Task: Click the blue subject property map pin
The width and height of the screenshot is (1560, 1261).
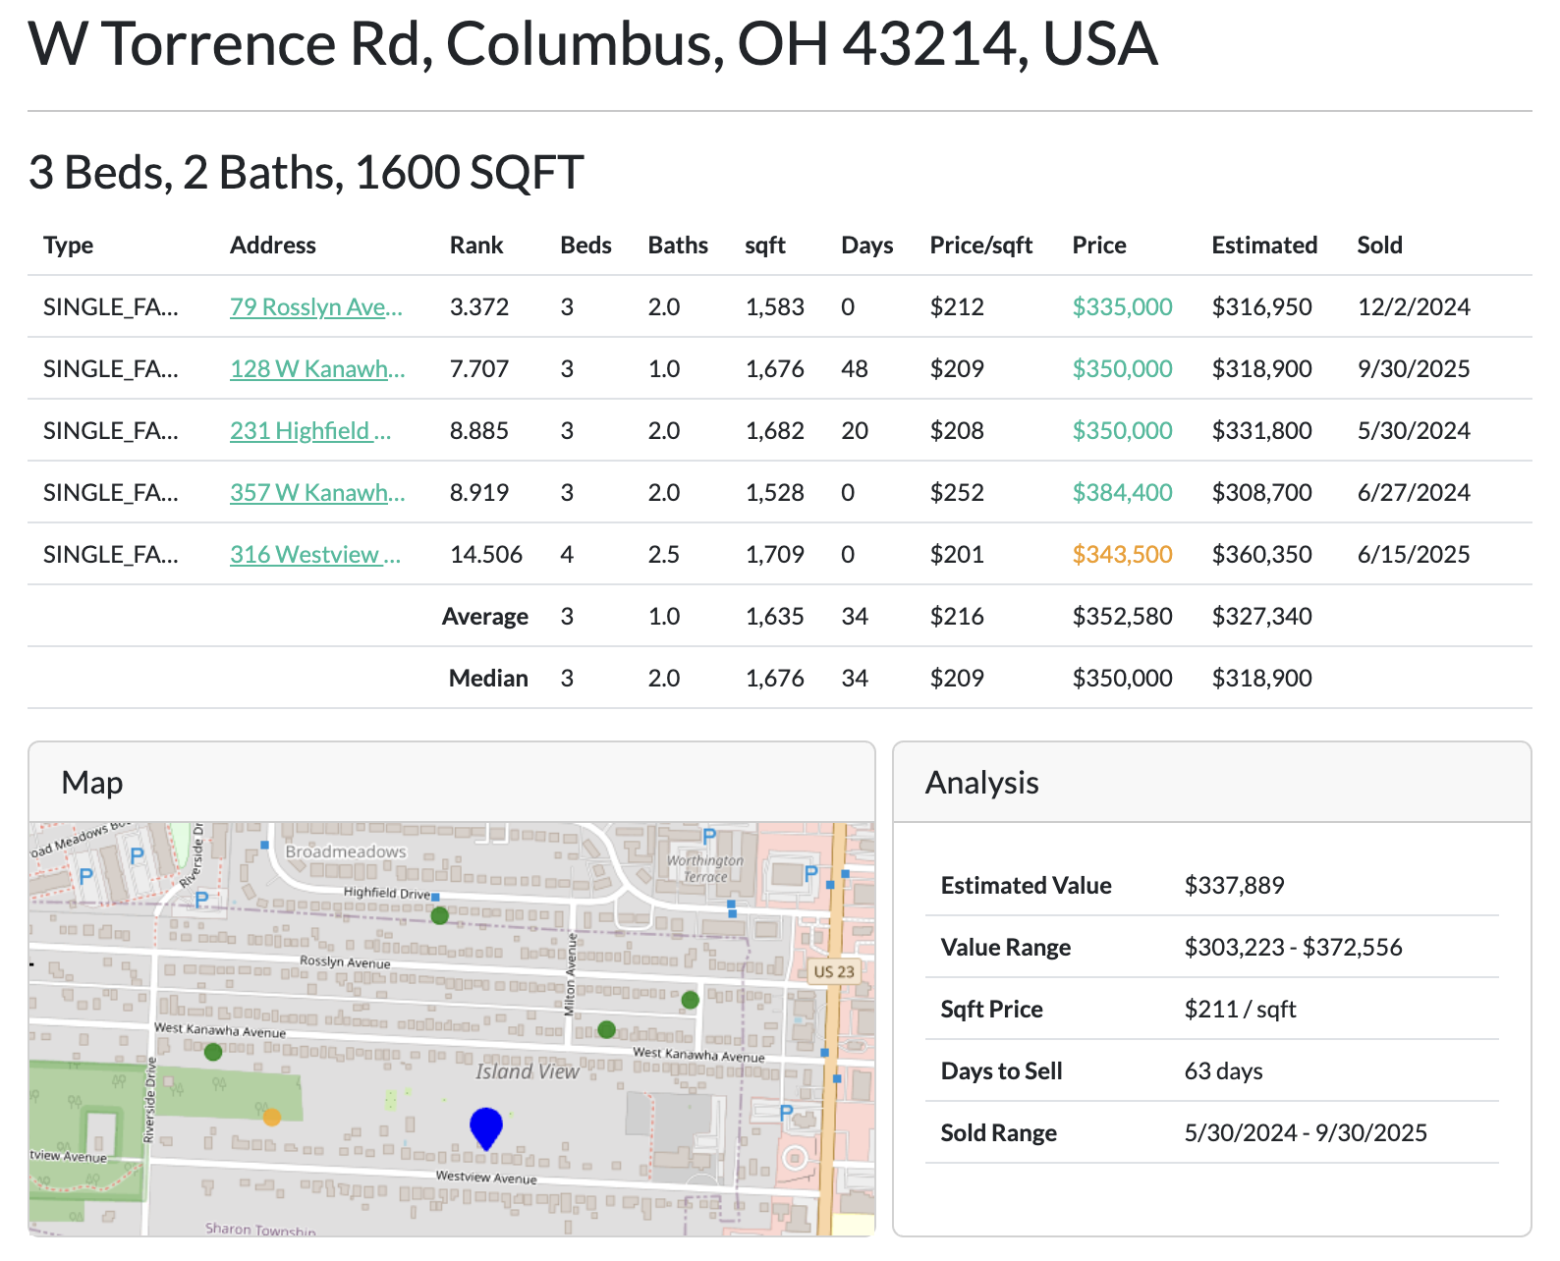Action: [x=486, y=1127]
